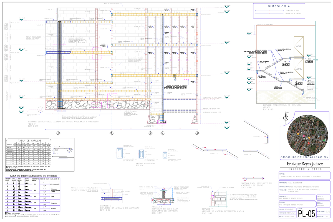
Task: Toggle the axis bubble 1 at drawing bottom
Action: pos(58,133)
